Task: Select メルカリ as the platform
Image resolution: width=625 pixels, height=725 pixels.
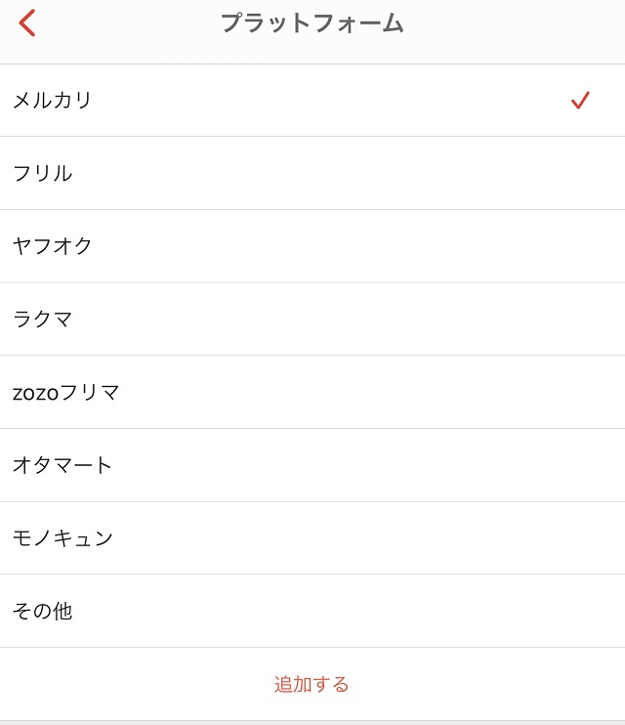Action: point(312,101)
